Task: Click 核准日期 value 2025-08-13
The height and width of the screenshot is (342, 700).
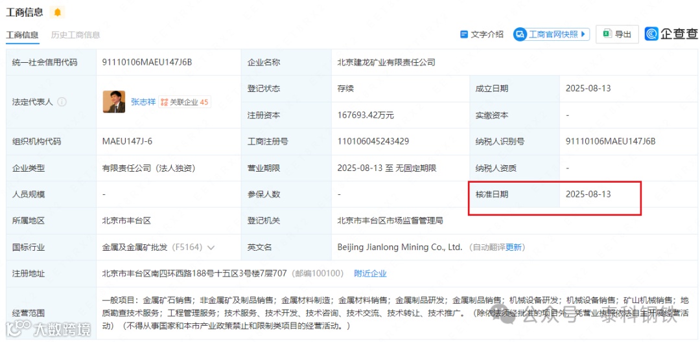Action: (x=588, y=194)
